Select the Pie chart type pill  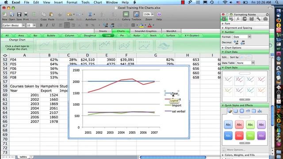[122, 35]
